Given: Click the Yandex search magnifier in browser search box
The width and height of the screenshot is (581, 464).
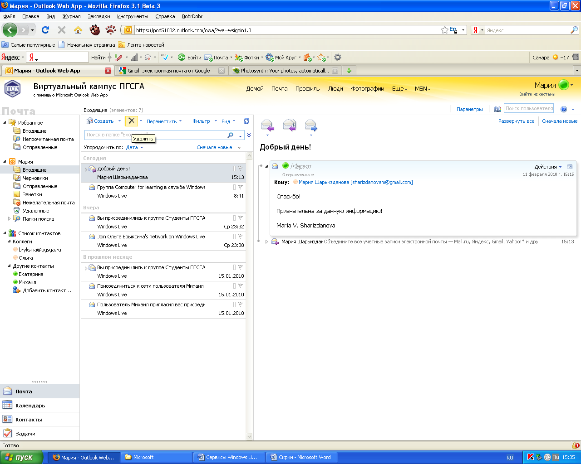Looking at the screenshot, I should [x=574, y=30].
